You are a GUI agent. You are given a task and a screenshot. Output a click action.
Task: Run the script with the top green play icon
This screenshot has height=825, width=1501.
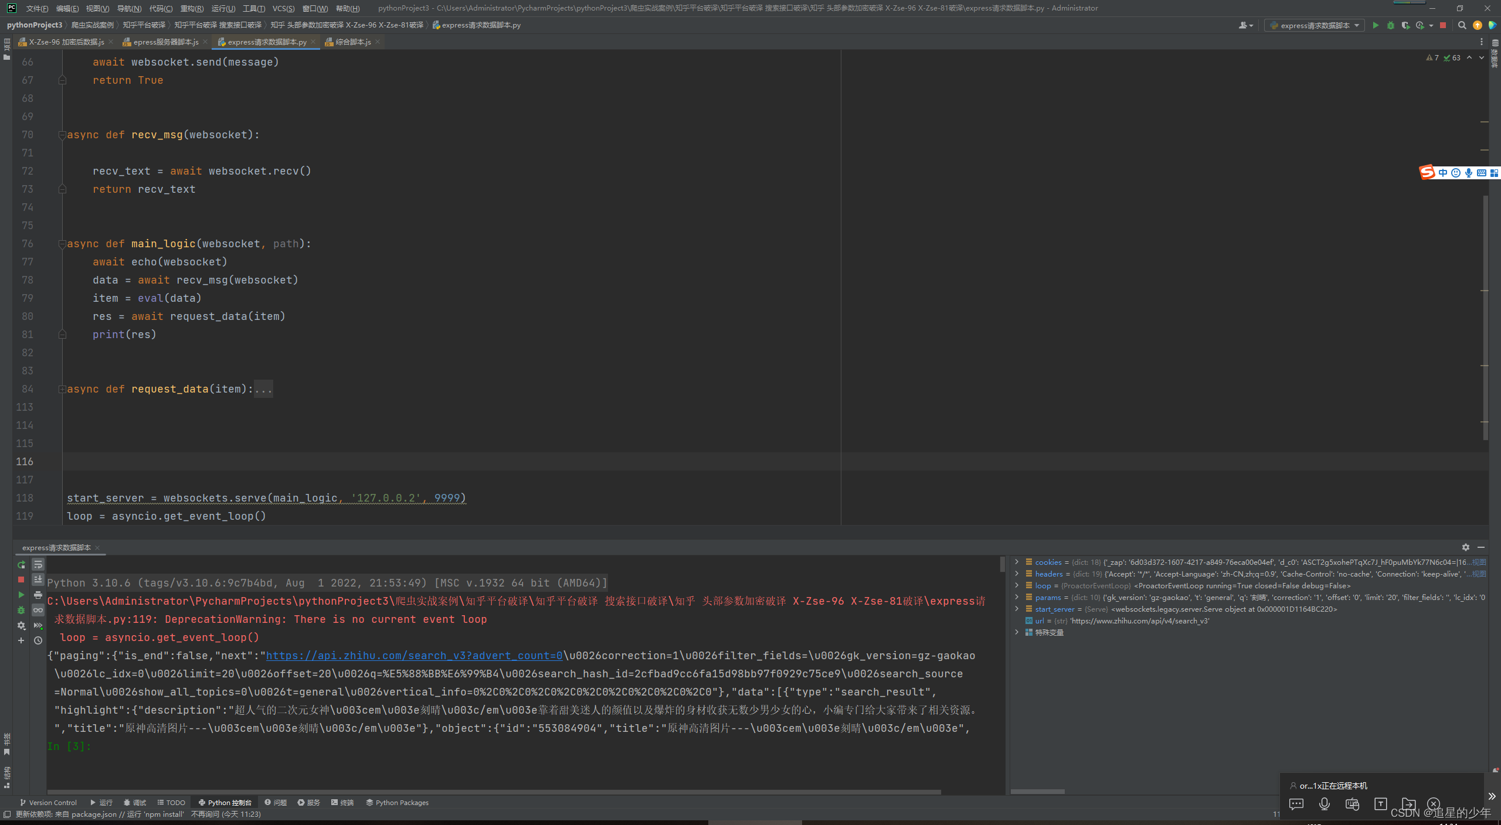point(1376,25)
